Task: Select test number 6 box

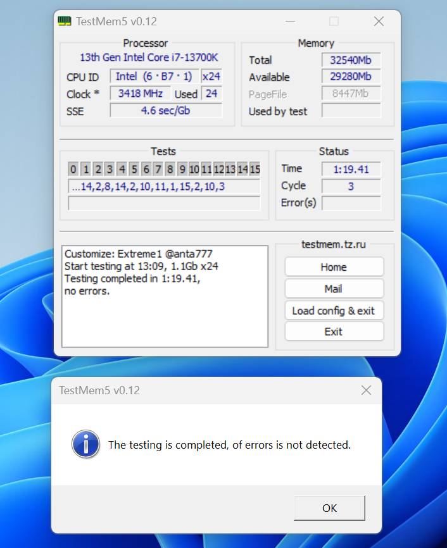Action: 146,169
